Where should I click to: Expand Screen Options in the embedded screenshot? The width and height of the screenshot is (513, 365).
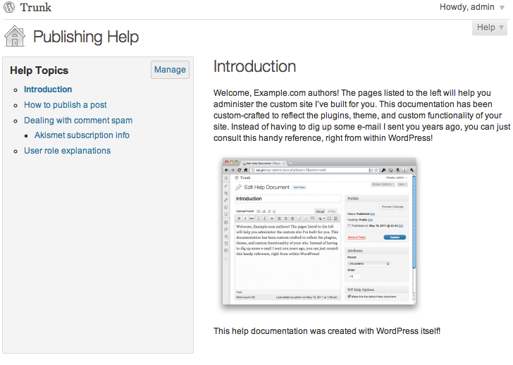pos(383,184)
